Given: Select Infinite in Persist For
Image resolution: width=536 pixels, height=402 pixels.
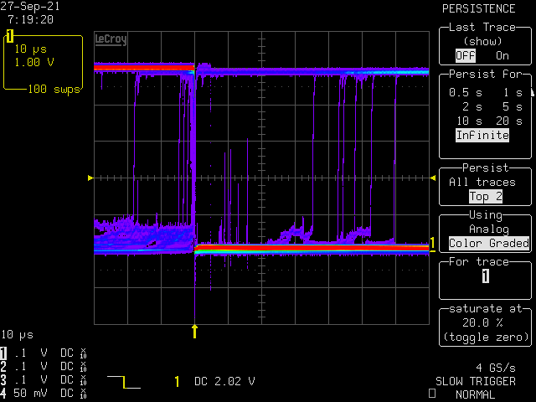Looking at the screenshot, I should click(x=482, y=135).
